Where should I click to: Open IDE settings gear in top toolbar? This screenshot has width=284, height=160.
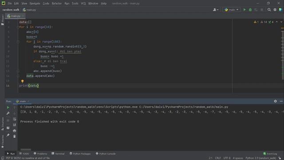click(x=275, y=10)
